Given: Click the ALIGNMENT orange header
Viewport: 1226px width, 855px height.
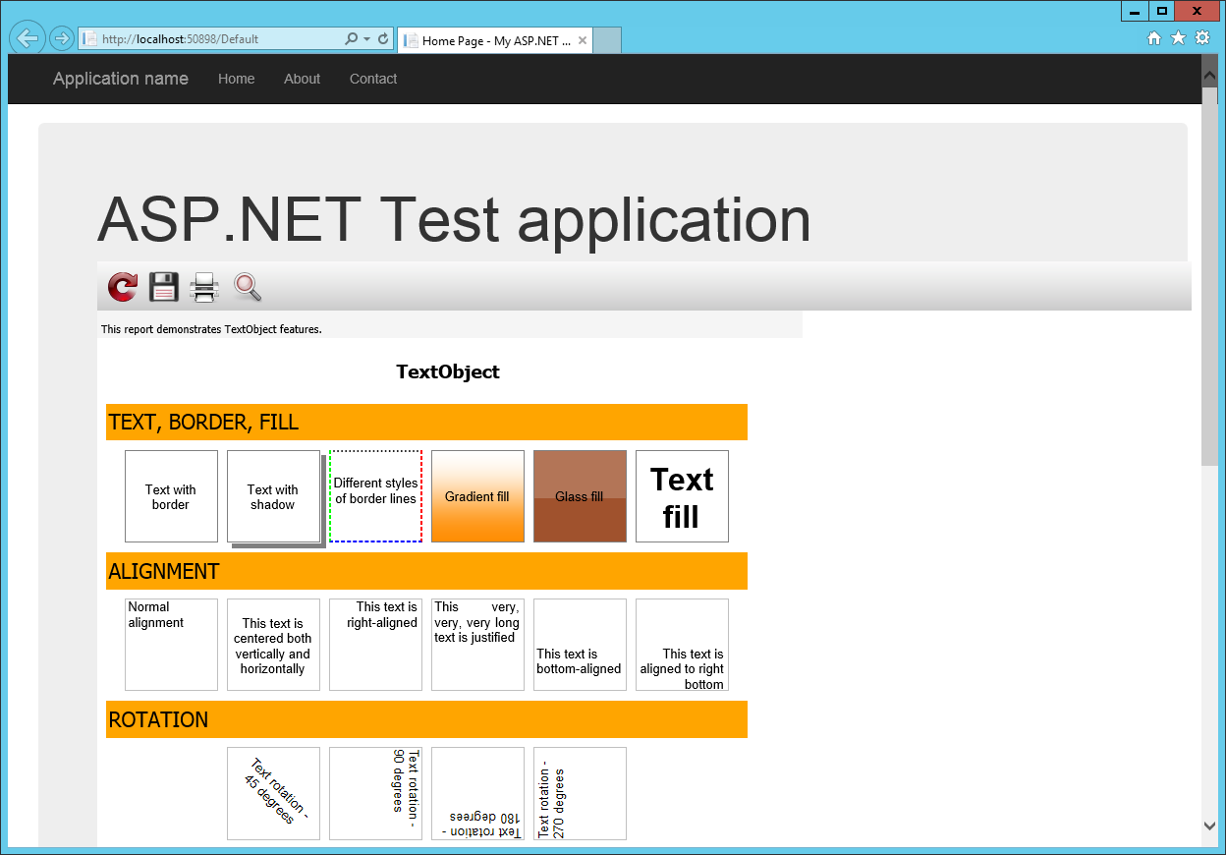Looking at the screenshot, I should (x=426, y=571).
